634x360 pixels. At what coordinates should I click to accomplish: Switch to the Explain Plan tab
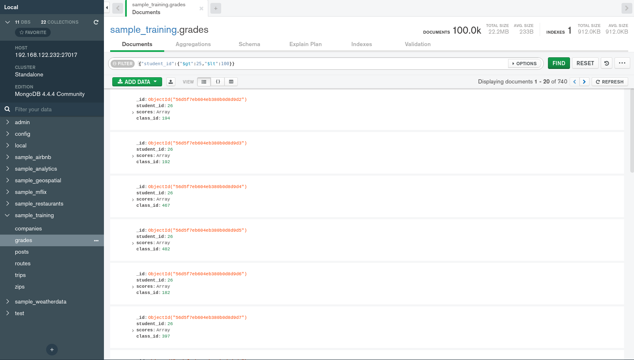coord(306,44)
